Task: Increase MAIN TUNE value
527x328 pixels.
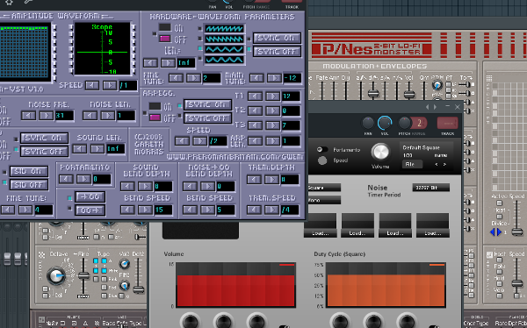Action: tap(274, 78)
